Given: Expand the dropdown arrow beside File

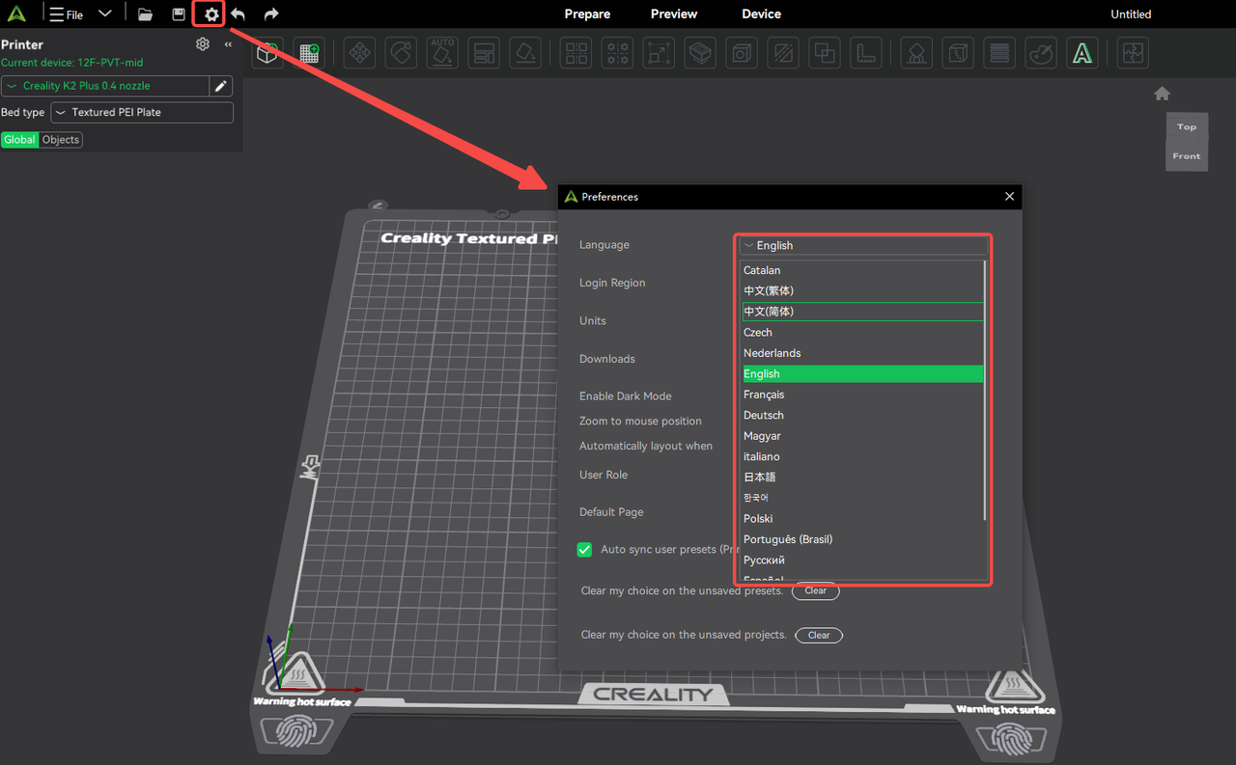Looking at the screenshot, I should pyautogui.click(x=105, y=14).
